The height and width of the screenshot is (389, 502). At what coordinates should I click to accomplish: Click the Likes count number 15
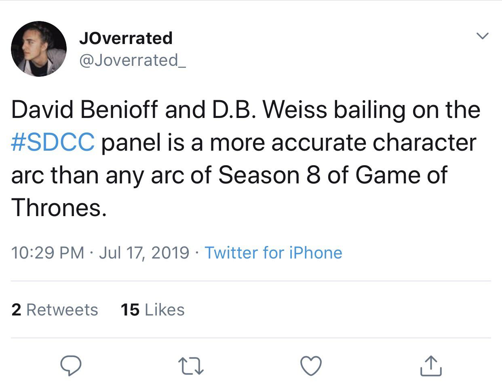click(x=130, y=310)
